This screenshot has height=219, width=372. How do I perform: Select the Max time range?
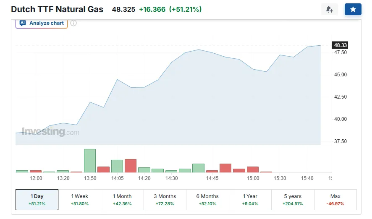pyautogui.click(x=335, y=200)
